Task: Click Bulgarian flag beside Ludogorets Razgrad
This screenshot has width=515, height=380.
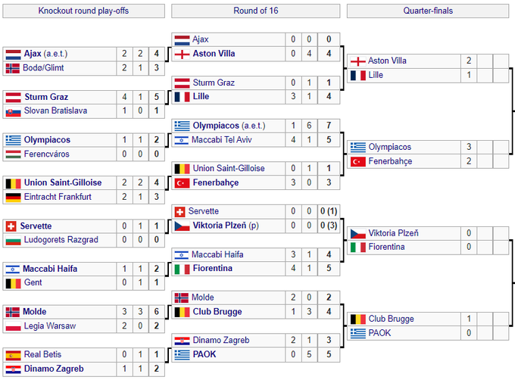Action: 13,240
